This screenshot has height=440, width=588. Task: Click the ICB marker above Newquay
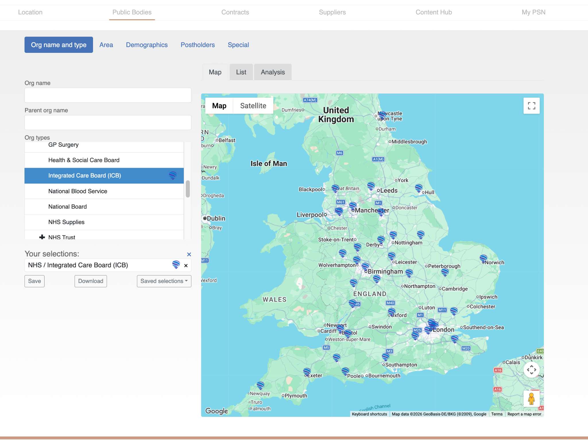click(260, 385)
